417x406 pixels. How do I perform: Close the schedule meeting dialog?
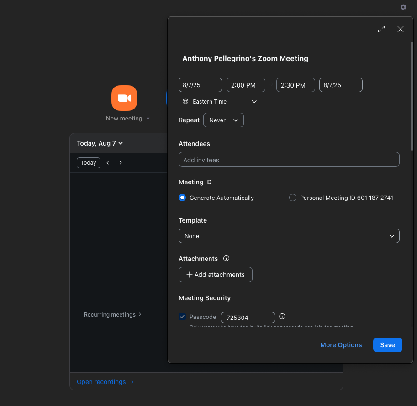pos(401,29)
